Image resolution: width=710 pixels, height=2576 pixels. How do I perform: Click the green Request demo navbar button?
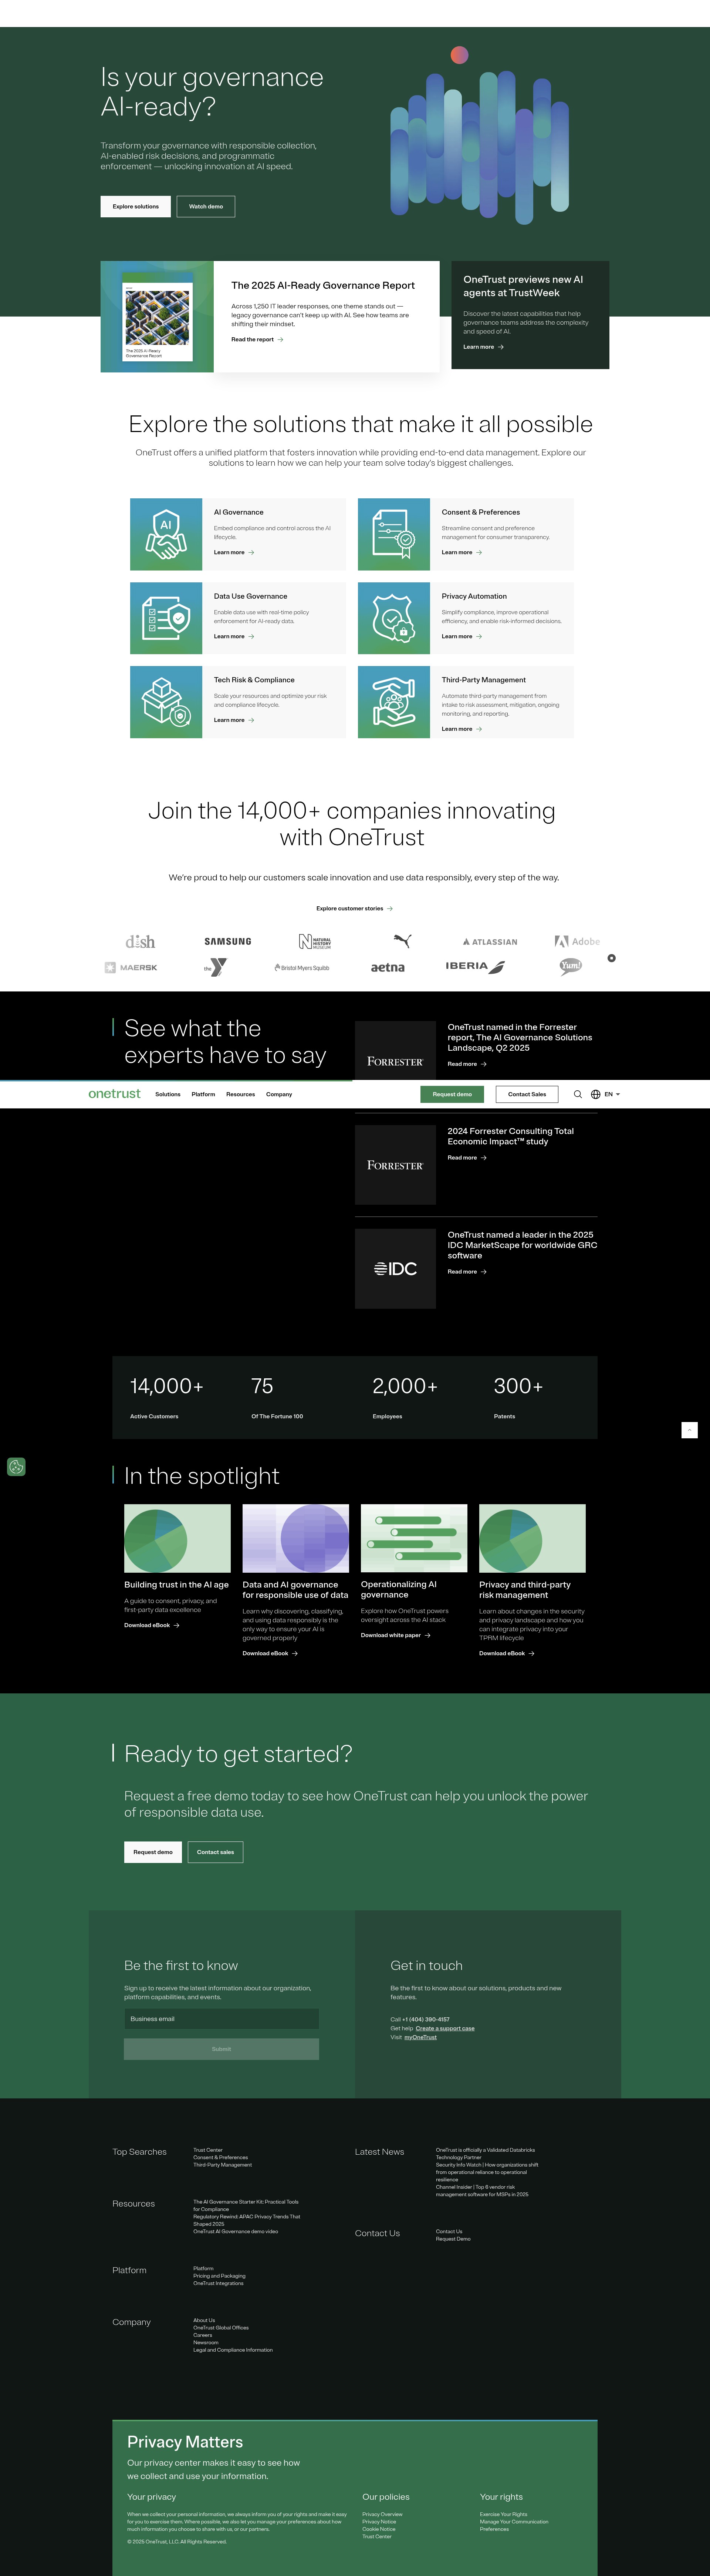[x=452, y=1094]
